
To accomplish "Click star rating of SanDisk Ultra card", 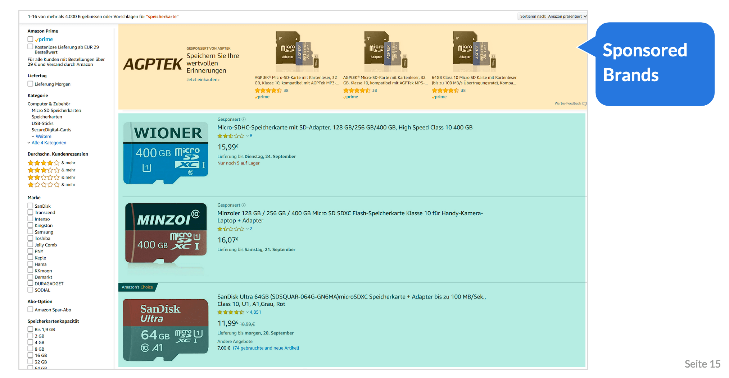I will pos(231,312).
